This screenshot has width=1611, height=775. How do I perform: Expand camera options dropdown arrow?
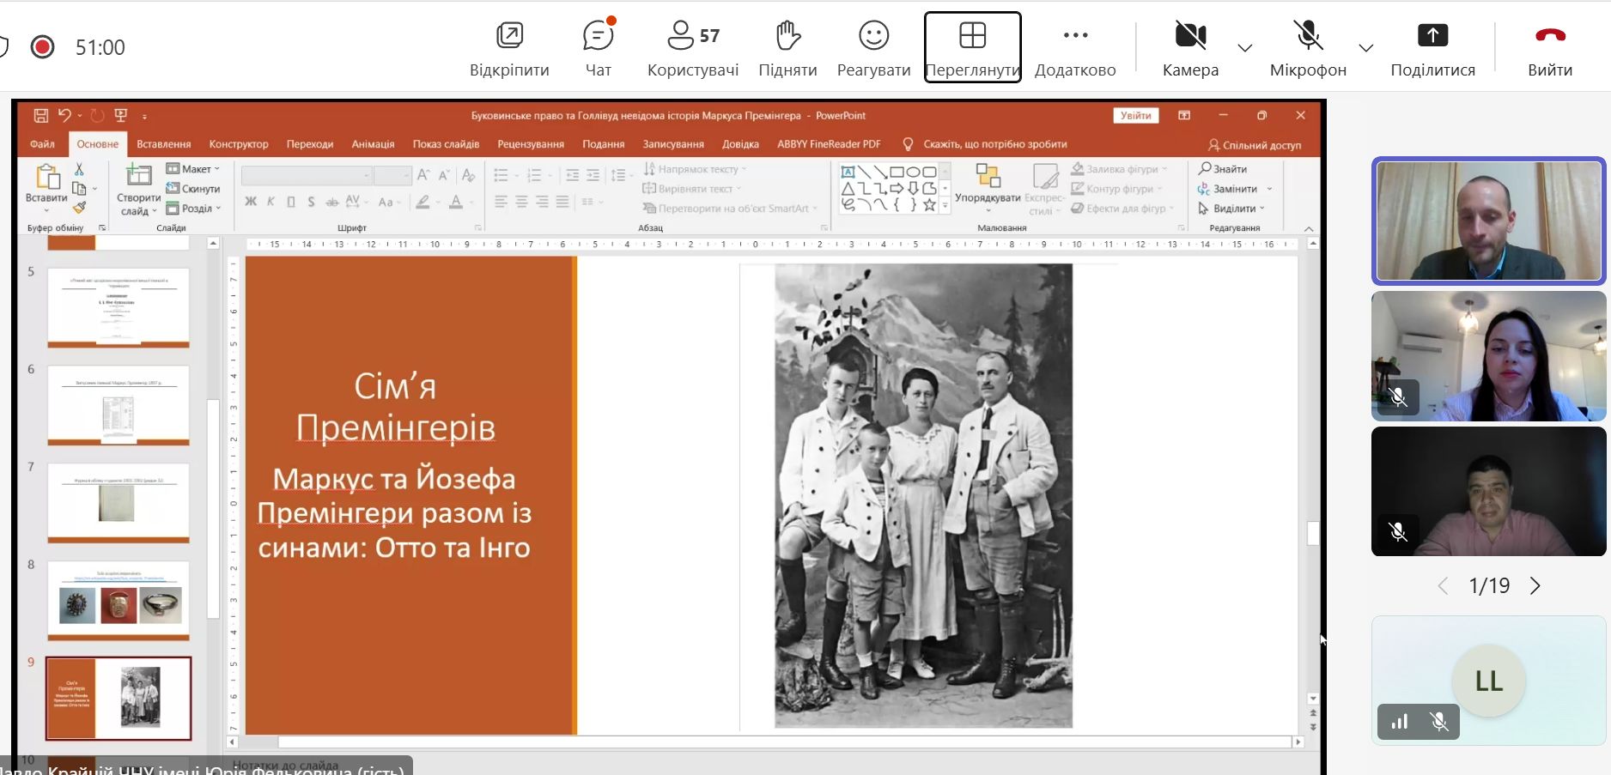pos(1244,48)
